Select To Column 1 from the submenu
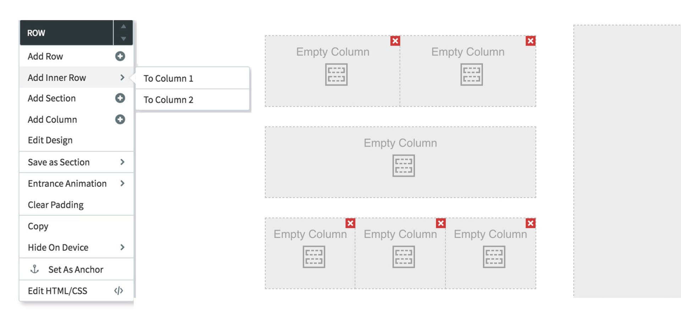 [168, 78]
